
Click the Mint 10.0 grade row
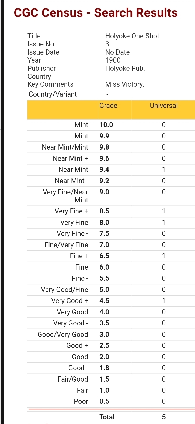tap(111, 125)
